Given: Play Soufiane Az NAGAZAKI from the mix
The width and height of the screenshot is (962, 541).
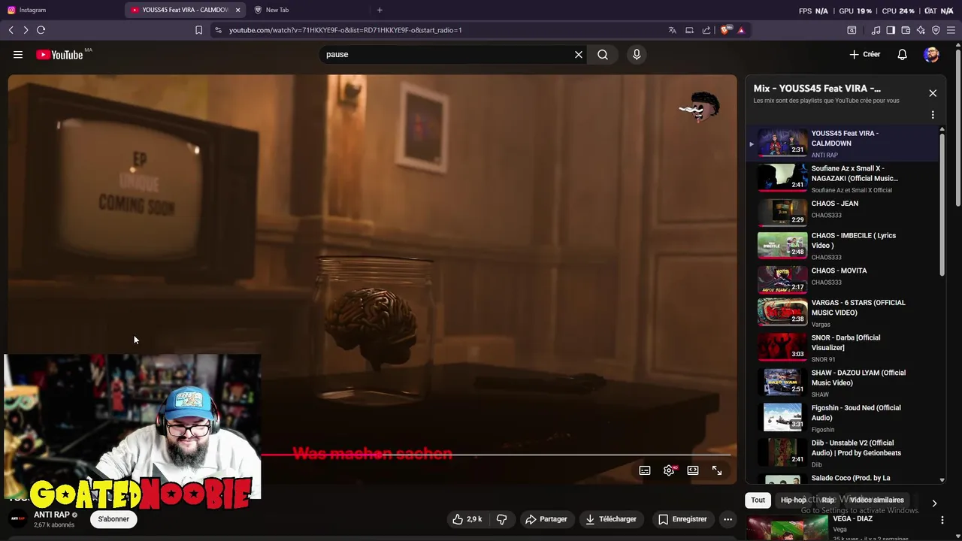Looking at the screenshot, I should pos(843,179).
